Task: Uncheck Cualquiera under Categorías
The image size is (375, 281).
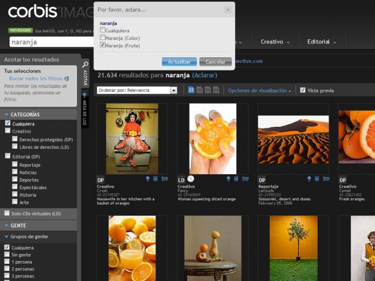Action: 8,123
